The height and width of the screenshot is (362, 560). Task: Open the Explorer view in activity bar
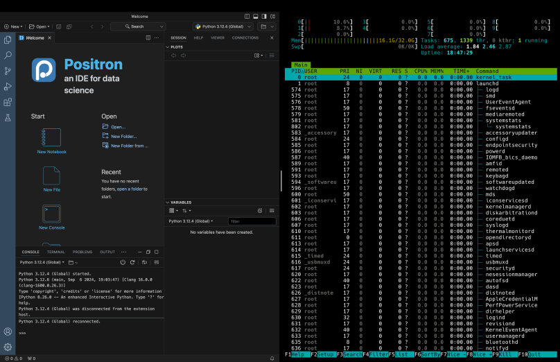(8, 40)
